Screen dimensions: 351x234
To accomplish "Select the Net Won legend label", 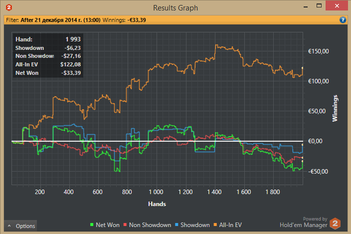I will [108, 225].
